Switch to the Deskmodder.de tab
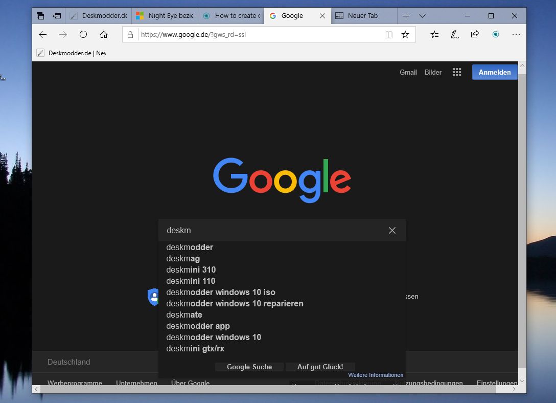This screenshot has height=403, width=556. coord(98,16)
